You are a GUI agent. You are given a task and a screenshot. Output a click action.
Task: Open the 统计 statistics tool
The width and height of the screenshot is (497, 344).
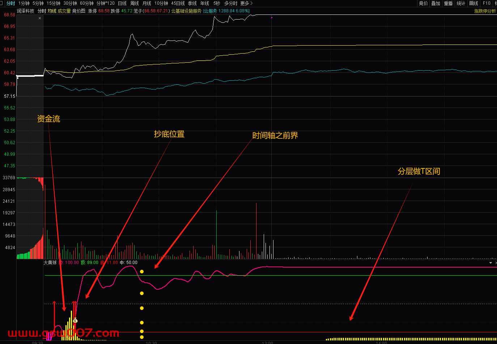tap(461, 3)
